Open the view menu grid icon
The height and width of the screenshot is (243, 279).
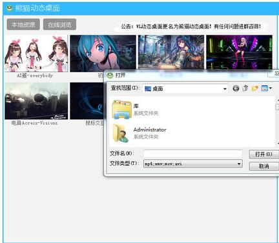click(265, 88)
